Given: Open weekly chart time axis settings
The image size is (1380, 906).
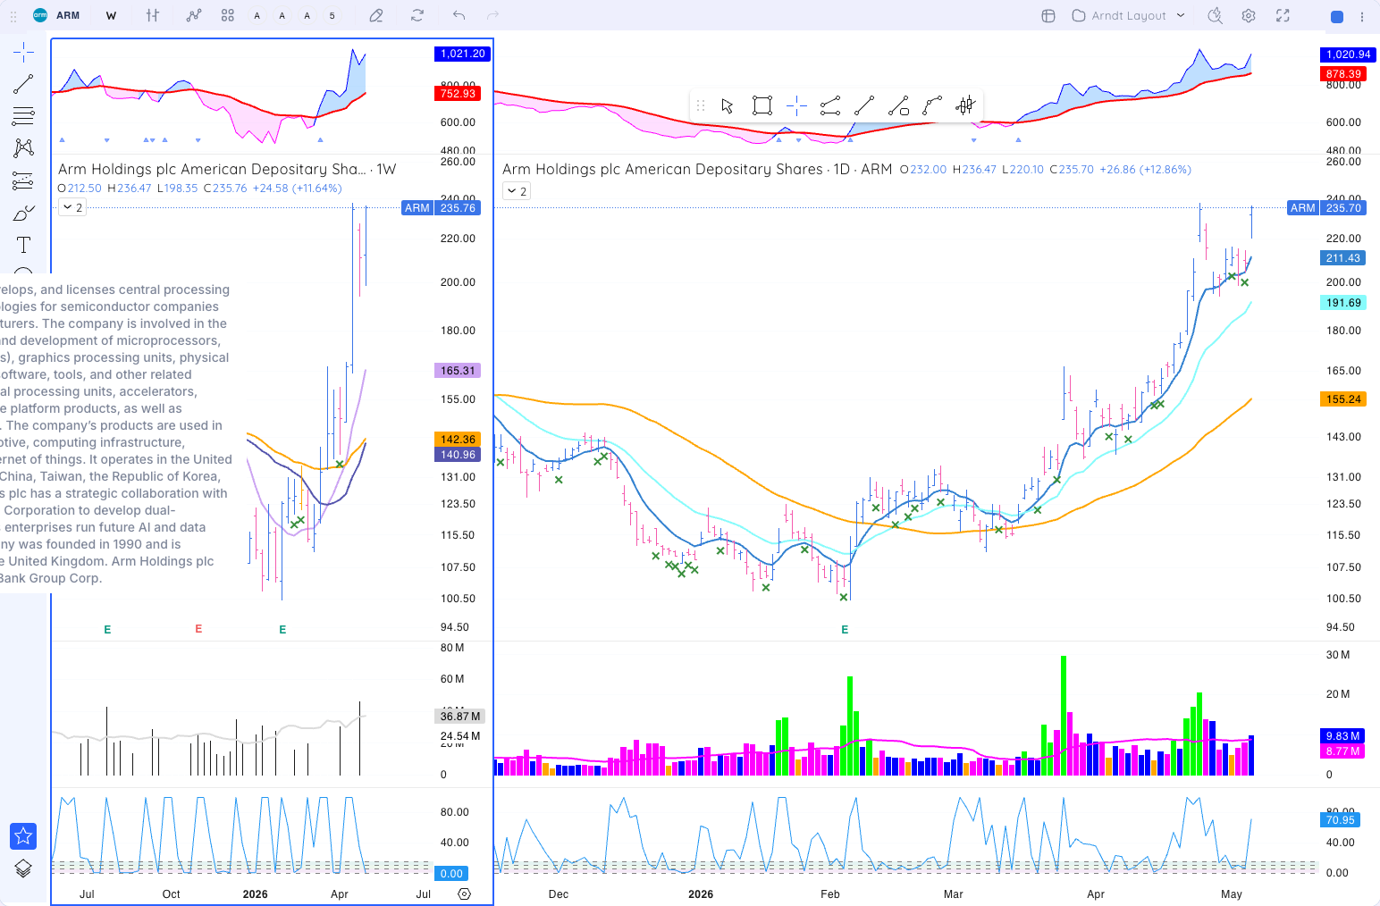Looking at the screenshot, I should pyautogui.click(x=464, y=893).
